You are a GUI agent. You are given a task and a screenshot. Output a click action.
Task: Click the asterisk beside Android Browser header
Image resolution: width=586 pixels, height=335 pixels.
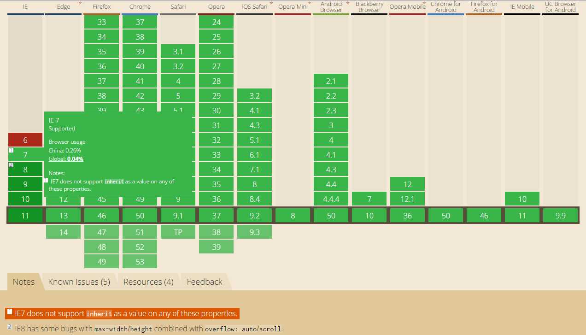click(x=347, y=4)
